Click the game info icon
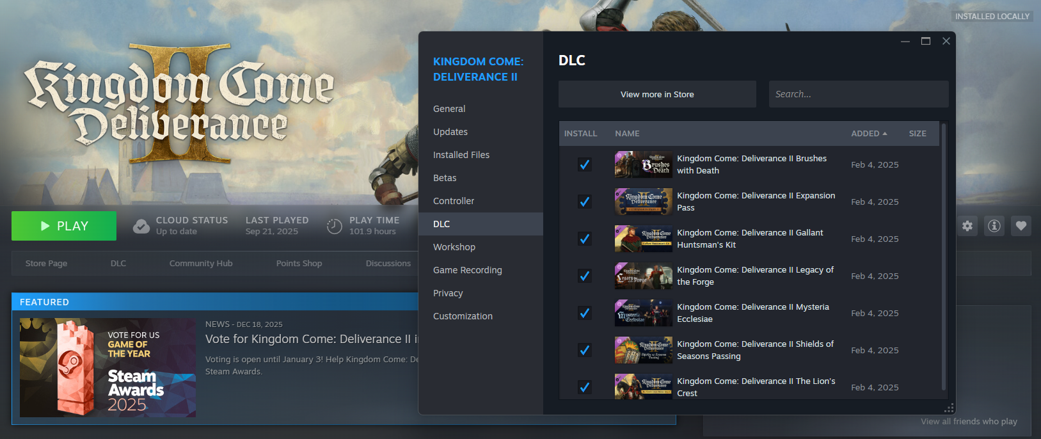The image size is (1041, 439). [x=994, y=226]
